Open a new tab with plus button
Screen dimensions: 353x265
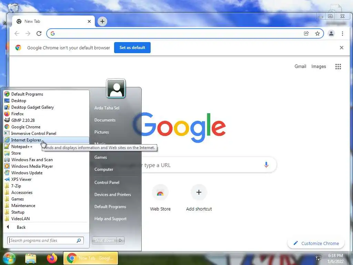[102, 21]
